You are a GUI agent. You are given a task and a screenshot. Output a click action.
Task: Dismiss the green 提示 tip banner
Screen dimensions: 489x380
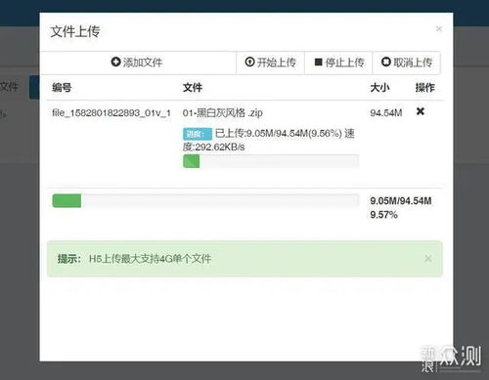tap(428, 259)
